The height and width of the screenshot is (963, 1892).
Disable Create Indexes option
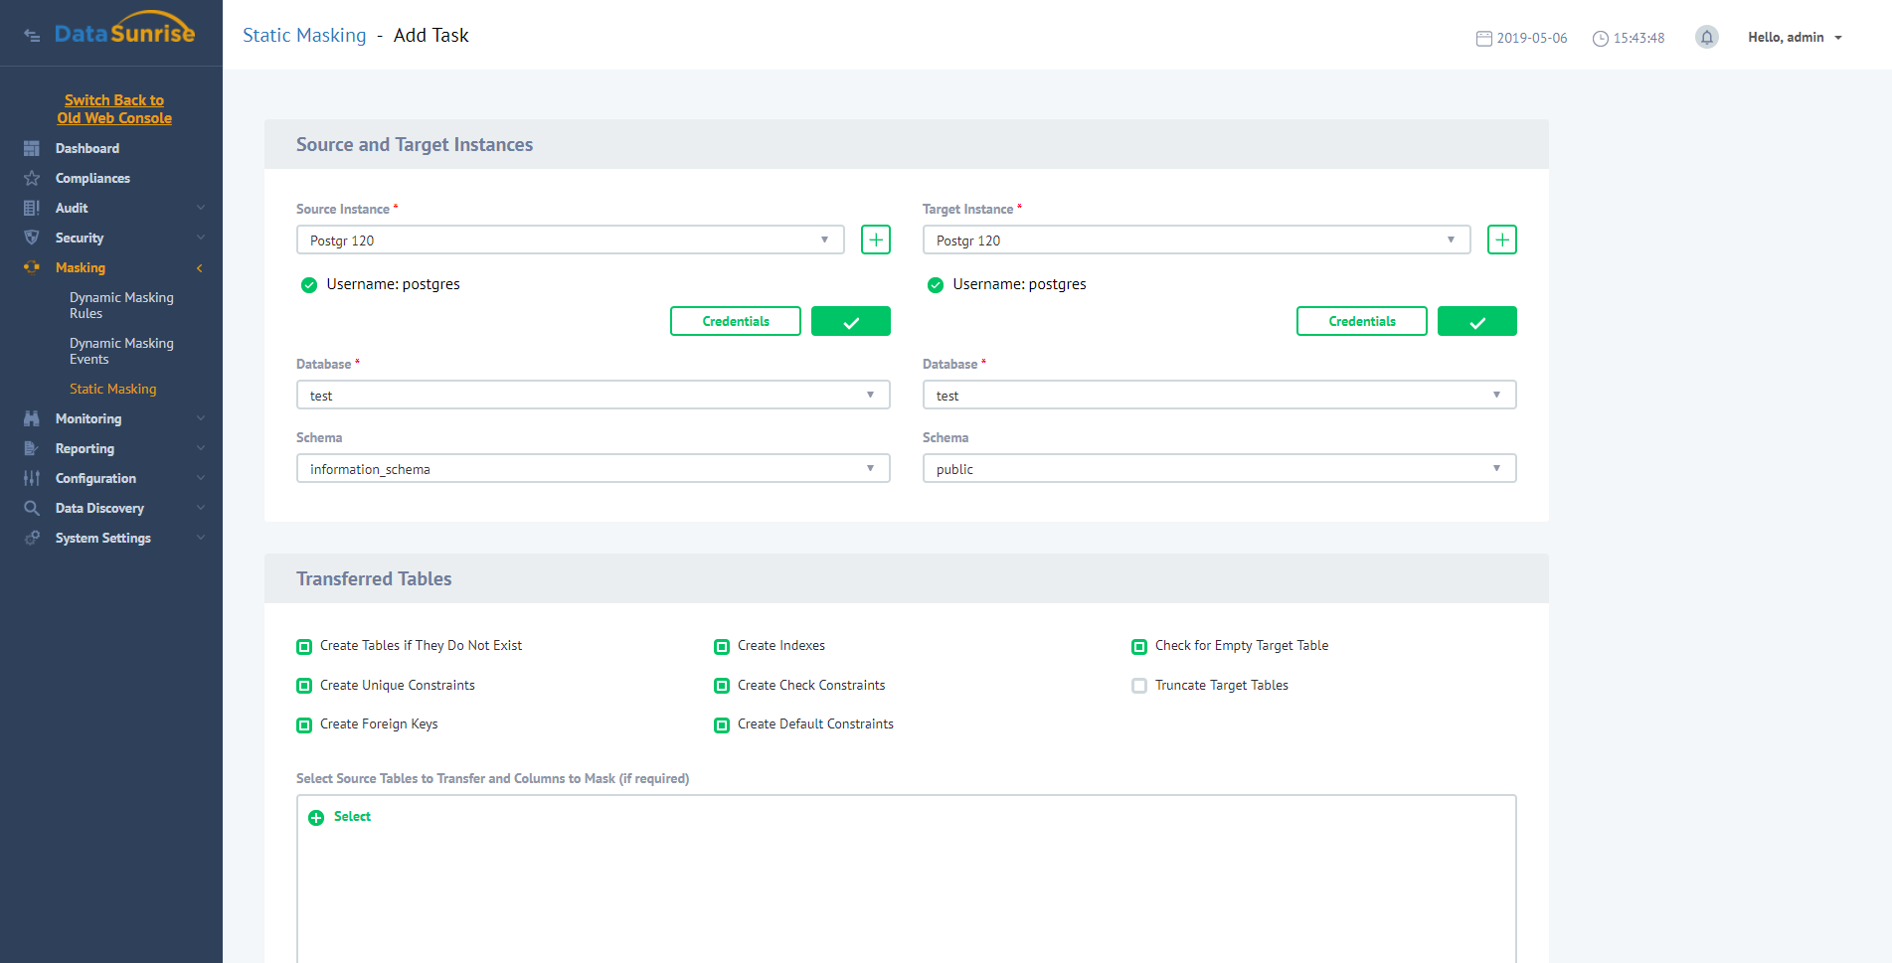721,646
